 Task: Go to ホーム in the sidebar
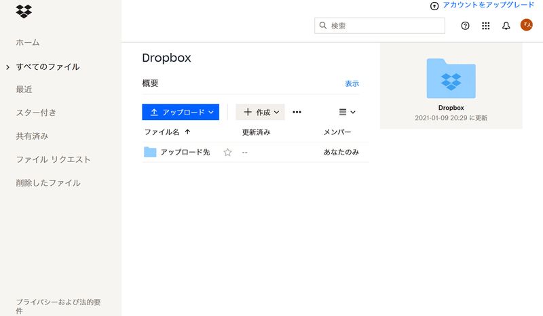[x=28, y=43]
